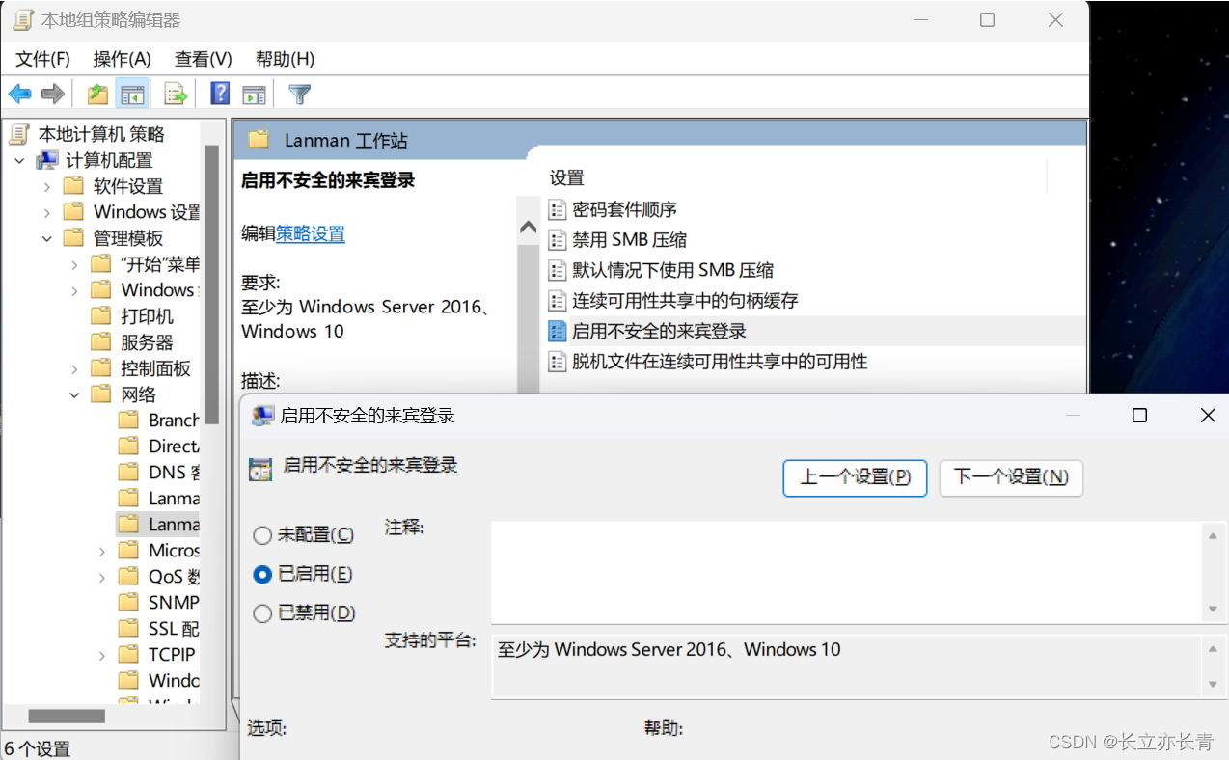Close the 启用不安全的来宾登录 dialog
Image resolution: width=1229 pixels, height=760 pixels.
1208,415
